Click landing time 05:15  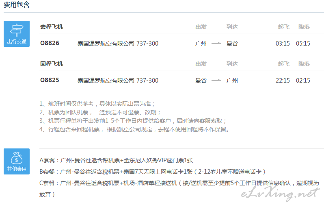[303, 44]
